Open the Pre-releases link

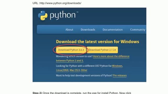[x=120, y=75]
